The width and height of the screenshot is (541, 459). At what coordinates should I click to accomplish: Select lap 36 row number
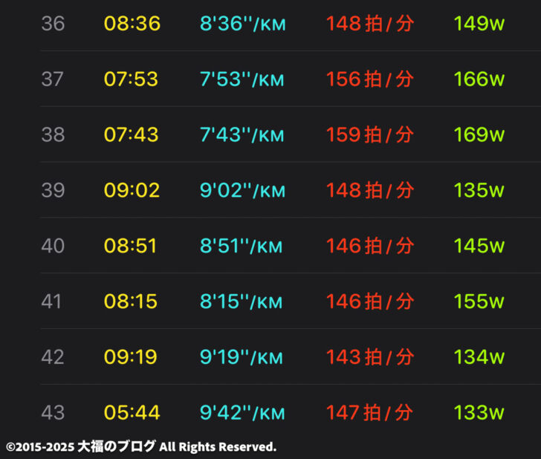click(x=53, y=24)
